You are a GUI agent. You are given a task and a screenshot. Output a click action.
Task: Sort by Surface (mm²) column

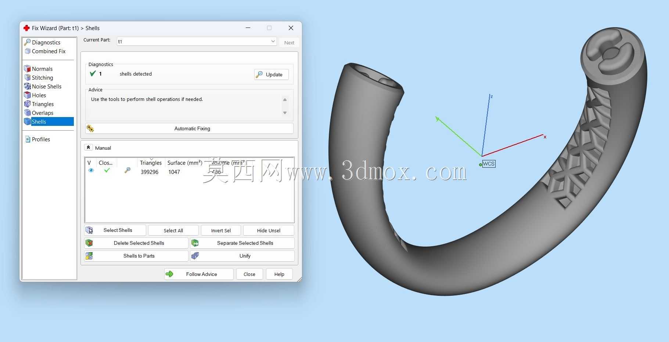point(185,163)
